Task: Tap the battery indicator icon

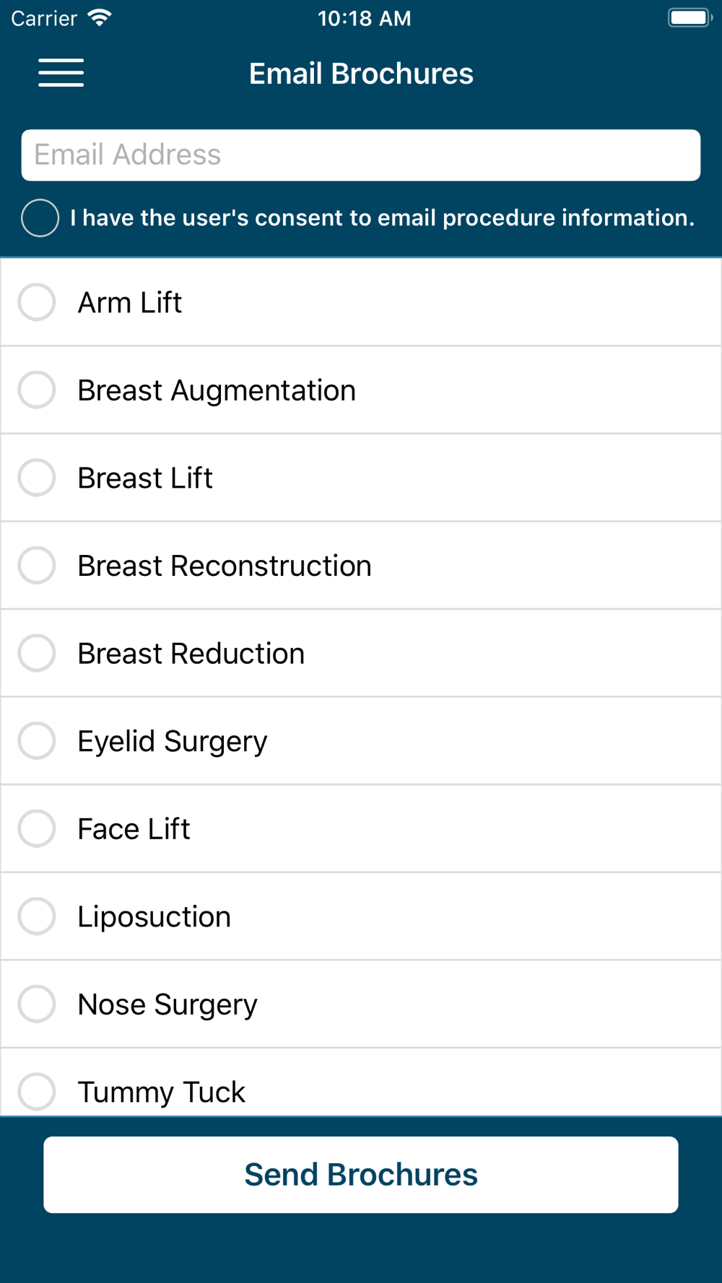Action: (x=690, y=18)
